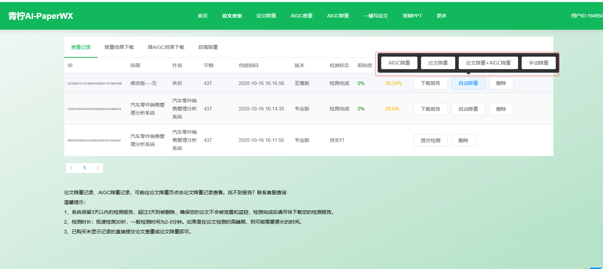
Task: Open 首页 in the top navigation
Action: (203, 16)
